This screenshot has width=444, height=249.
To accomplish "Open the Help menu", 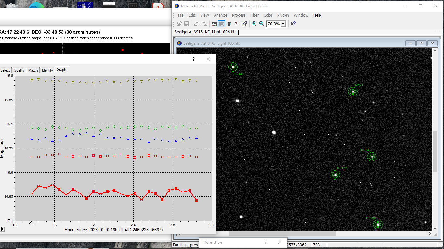I will click(317, 15).
